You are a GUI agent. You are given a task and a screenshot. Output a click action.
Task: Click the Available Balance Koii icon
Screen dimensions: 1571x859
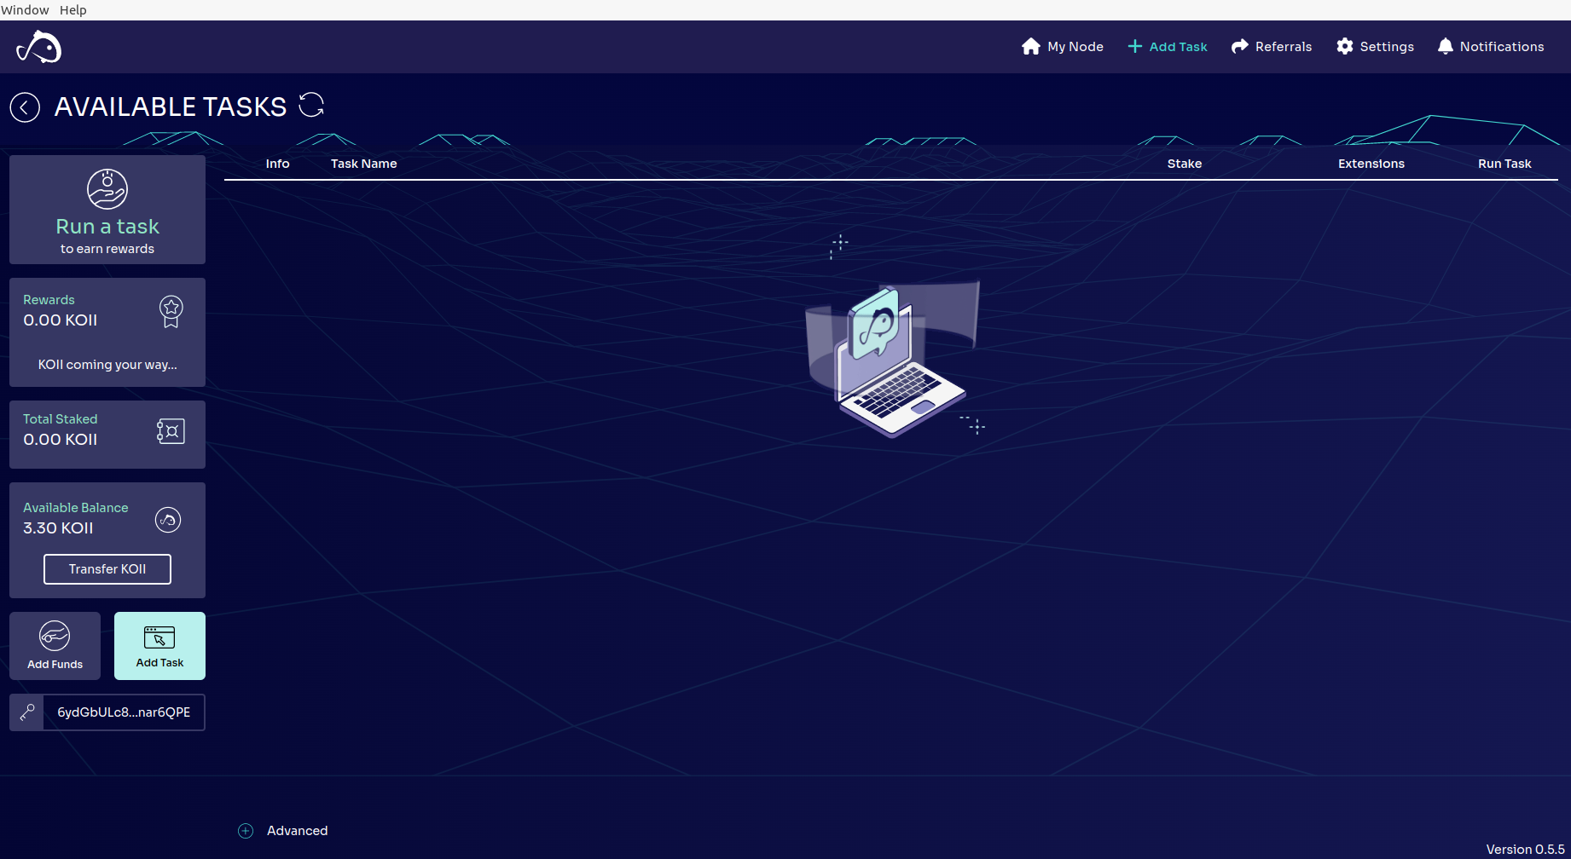tap(168, 520)
